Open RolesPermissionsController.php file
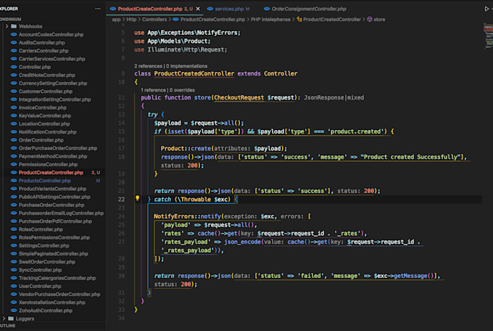Screen dimensions: 493x331 click(54, 238)
